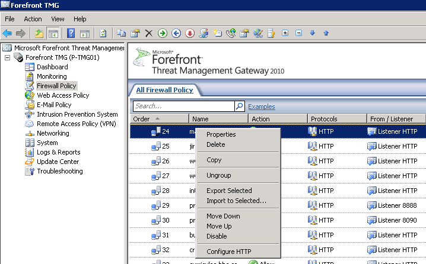Image resolution: width=426 pixels, height=264 pixels.
Task: Sort by the From / Listener column header
Action: coord(396,119)
